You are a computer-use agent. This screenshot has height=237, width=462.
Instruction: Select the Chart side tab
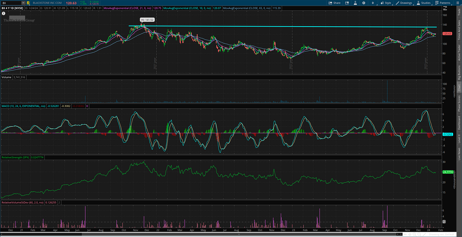coord(459,88)
